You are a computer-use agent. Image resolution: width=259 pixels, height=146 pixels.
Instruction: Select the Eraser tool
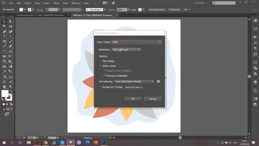coord(11,46)
